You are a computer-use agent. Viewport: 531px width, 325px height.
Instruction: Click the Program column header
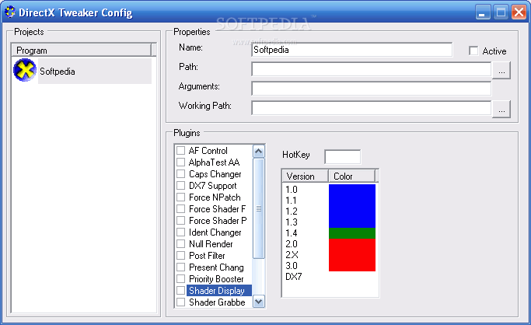point(82,50)
